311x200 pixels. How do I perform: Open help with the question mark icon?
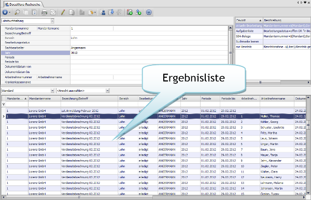[x=149, y=12]
